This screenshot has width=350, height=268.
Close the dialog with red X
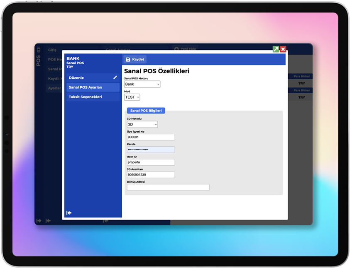283,49
